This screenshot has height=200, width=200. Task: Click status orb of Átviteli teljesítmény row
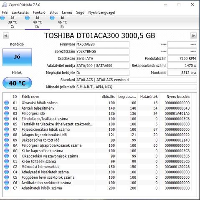7,108
